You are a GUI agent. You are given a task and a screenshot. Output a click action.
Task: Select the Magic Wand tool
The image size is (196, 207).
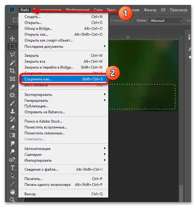pos(12,63)
